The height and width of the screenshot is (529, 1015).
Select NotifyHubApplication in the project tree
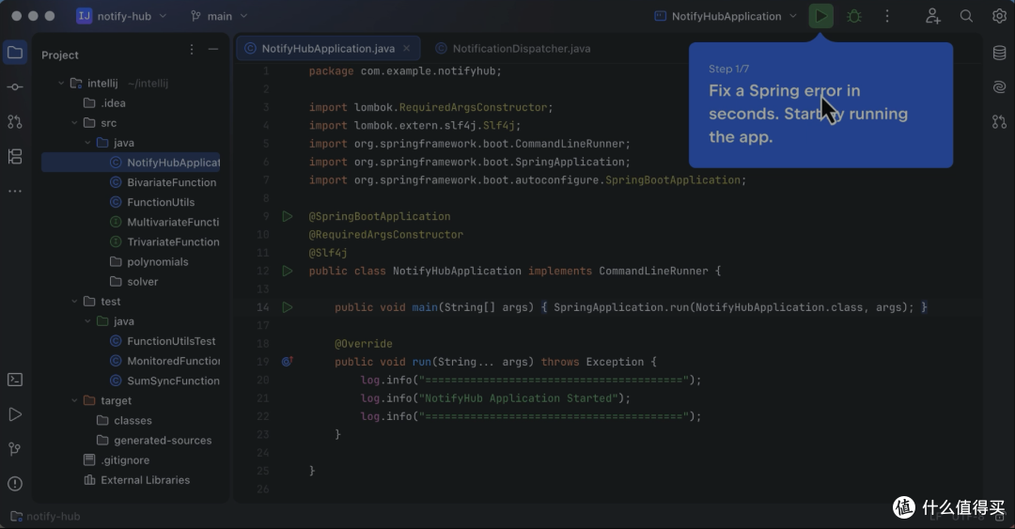tap(131, 163)
